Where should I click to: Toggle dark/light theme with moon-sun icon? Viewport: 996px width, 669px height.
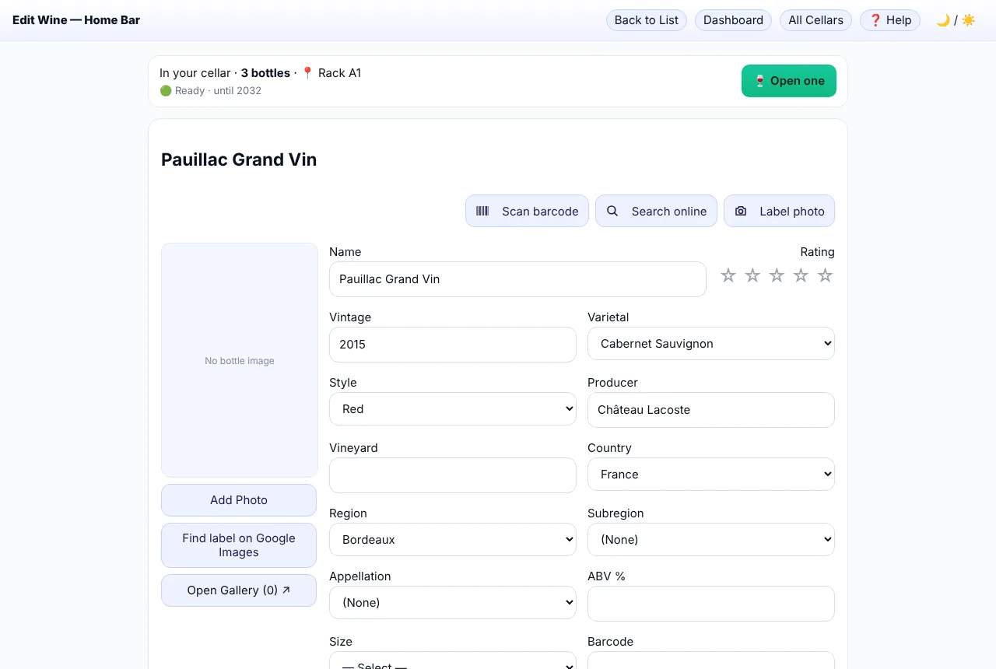[956, 20]
